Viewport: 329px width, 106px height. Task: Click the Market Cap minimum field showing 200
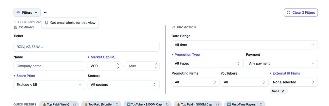[102, 66]
